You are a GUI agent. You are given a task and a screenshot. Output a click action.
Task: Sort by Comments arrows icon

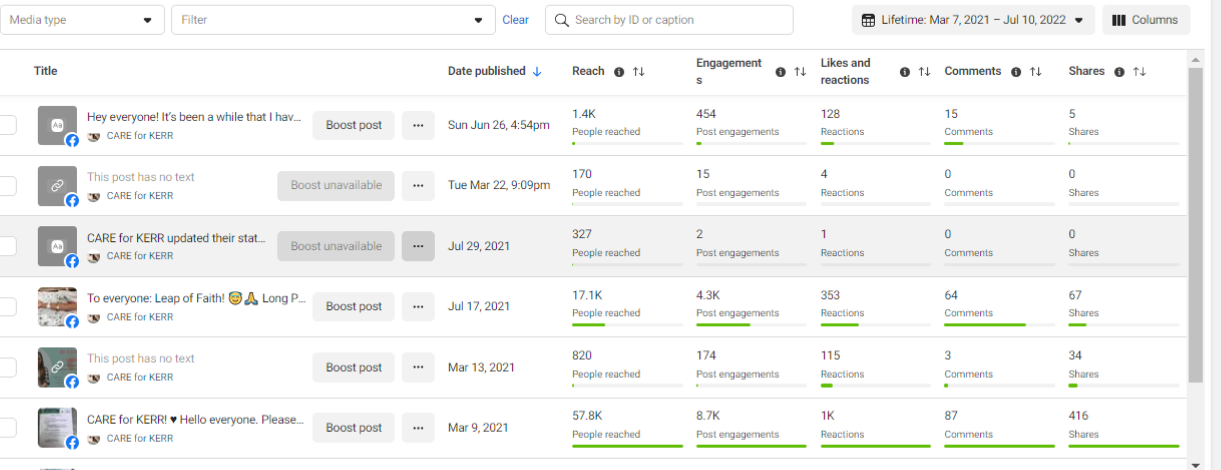click(1035, 72)
